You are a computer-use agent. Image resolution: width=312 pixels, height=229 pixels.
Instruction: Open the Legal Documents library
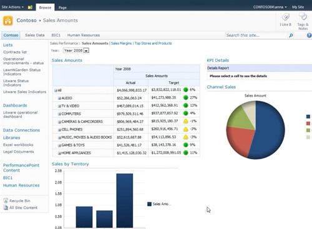tap(18, 152)
